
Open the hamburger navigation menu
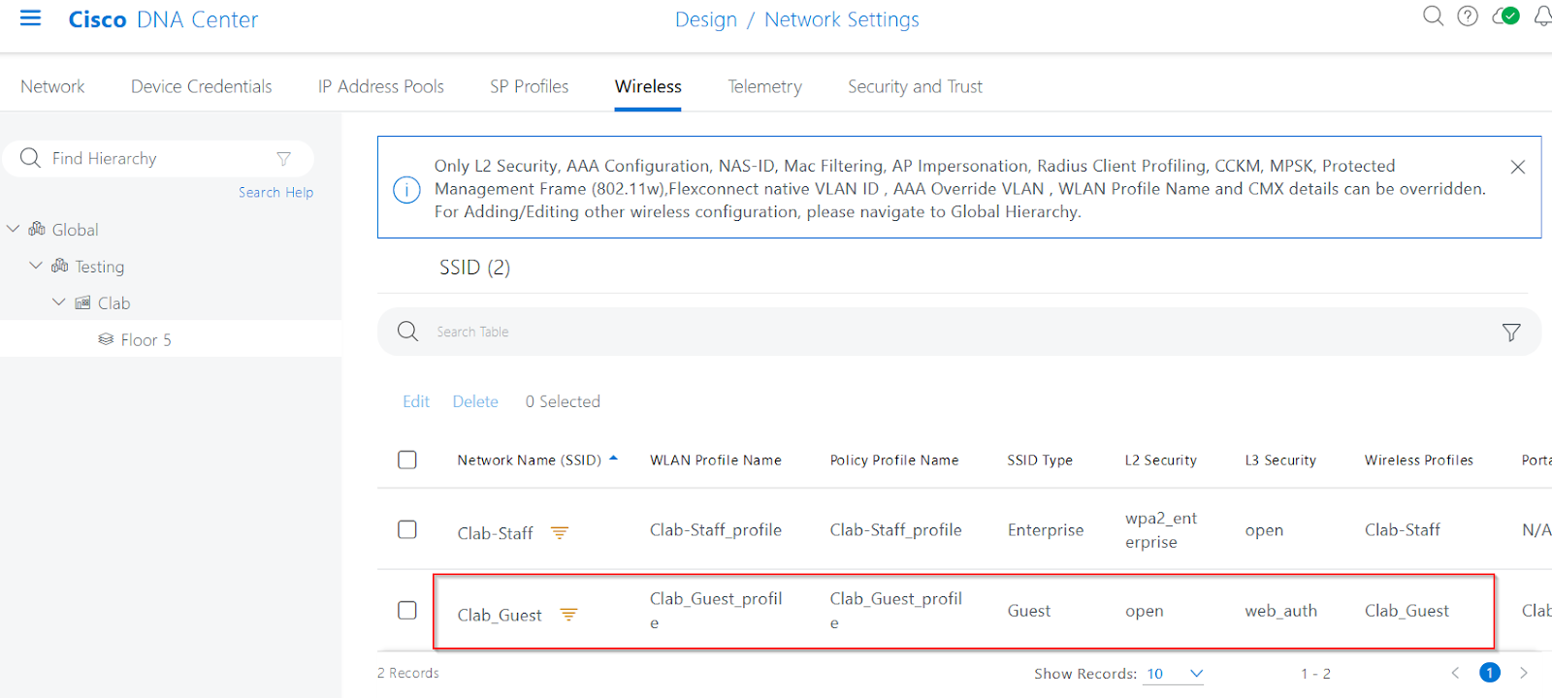[x=31, y=18]
